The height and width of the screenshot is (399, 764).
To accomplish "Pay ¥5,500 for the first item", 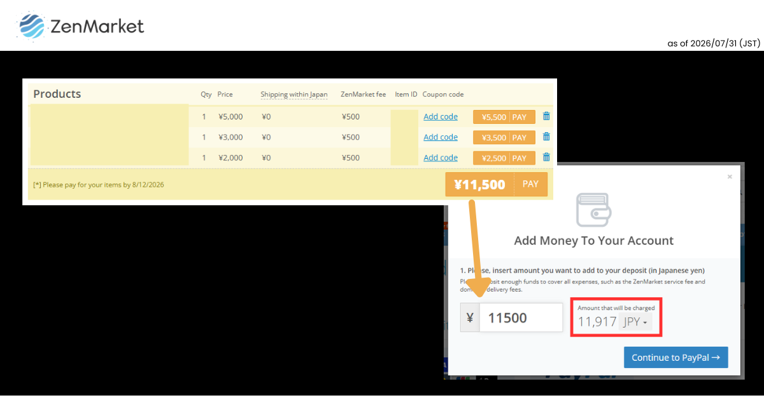I will (x=504, y=117).
